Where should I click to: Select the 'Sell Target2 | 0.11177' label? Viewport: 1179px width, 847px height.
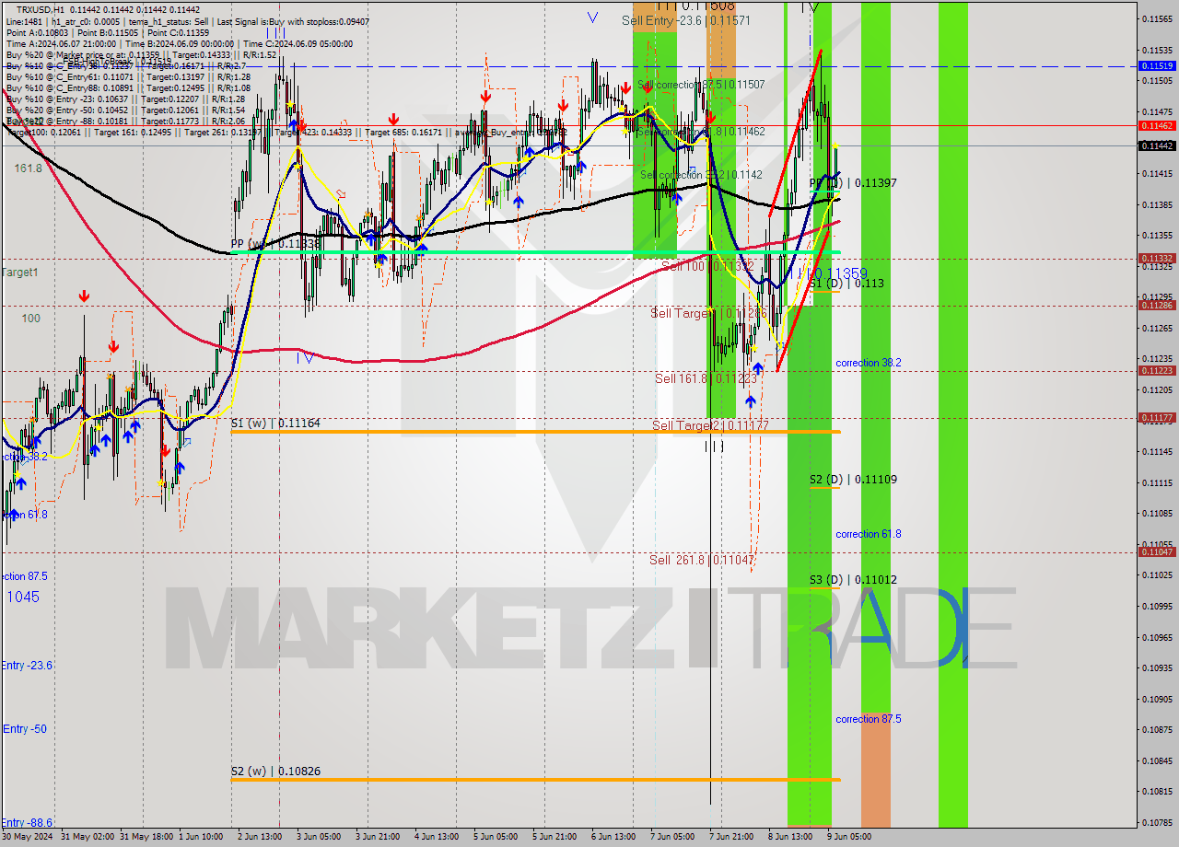(x=710, y=425)
